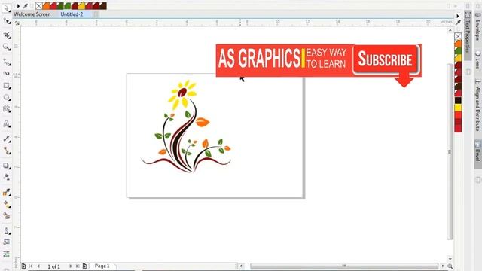482x271 pixels.
Task: Open the Align and Distribute docker tab
Action: [x=477, y=105]
